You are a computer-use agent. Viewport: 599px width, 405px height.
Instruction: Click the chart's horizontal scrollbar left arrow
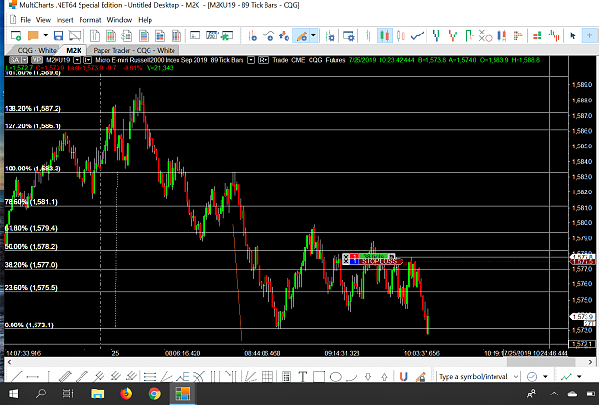(9, 362)
